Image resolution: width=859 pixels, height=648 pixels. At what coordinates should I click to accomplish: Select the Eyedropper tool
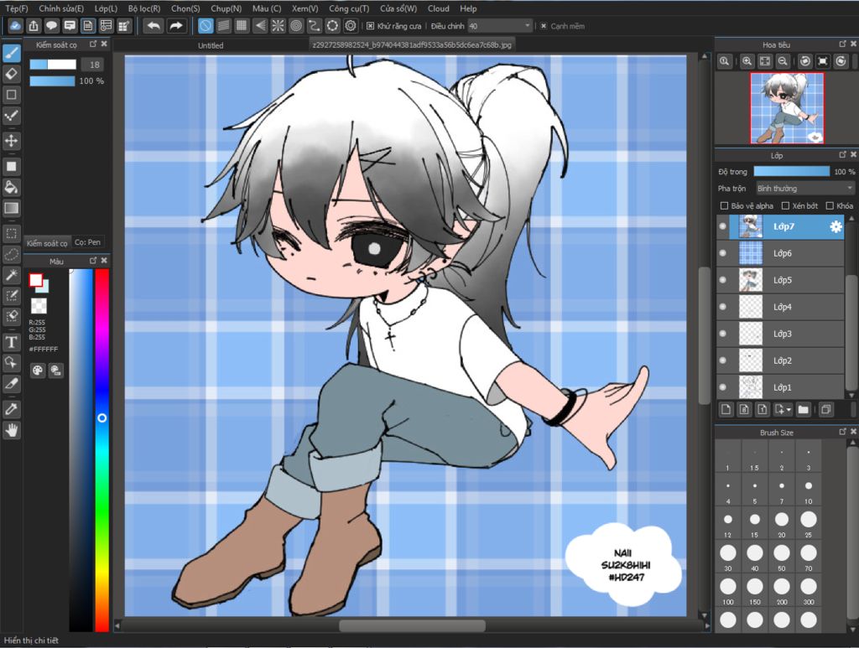tap(12, 409)
